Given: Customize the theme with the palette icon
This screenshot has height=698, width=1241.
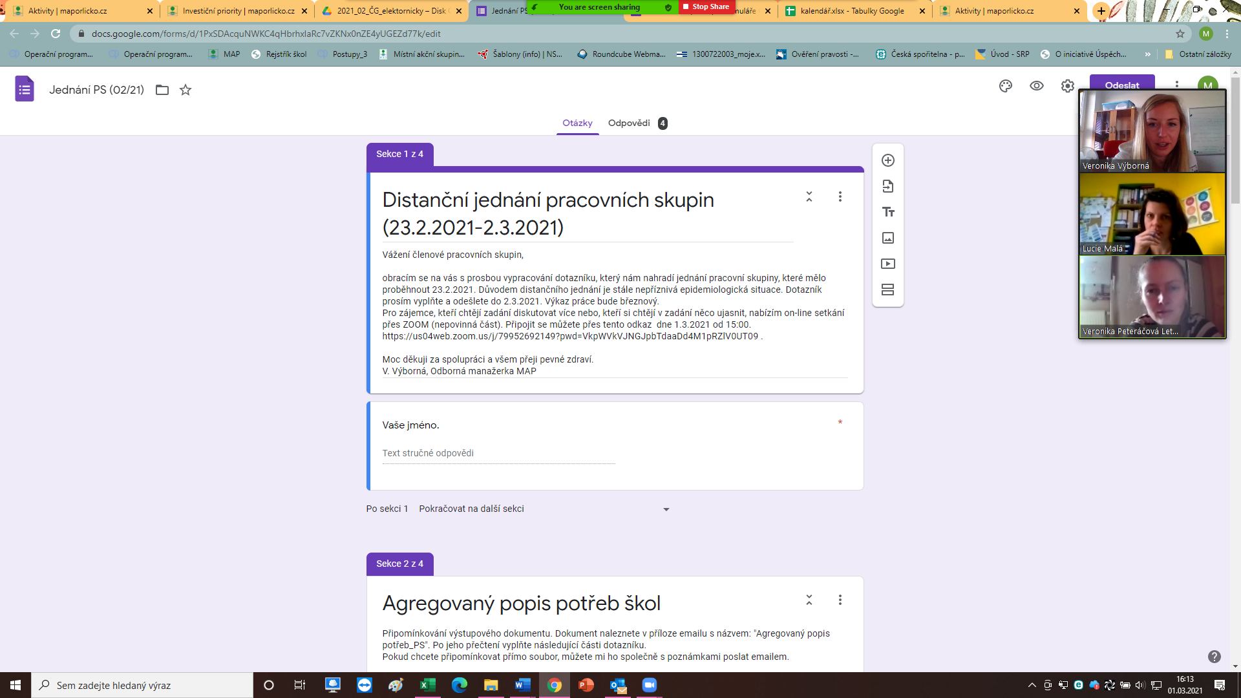Looking at the screenshot, I should click(x=1005, y=85).
